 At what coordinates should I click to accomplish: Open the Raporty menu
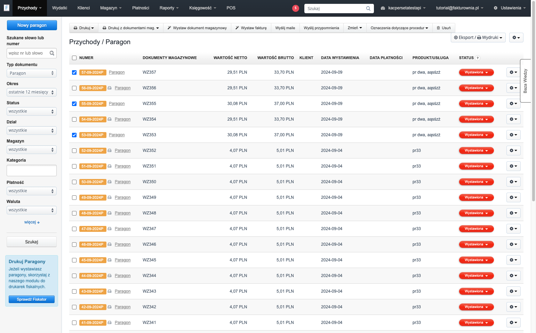coord(169,8)
